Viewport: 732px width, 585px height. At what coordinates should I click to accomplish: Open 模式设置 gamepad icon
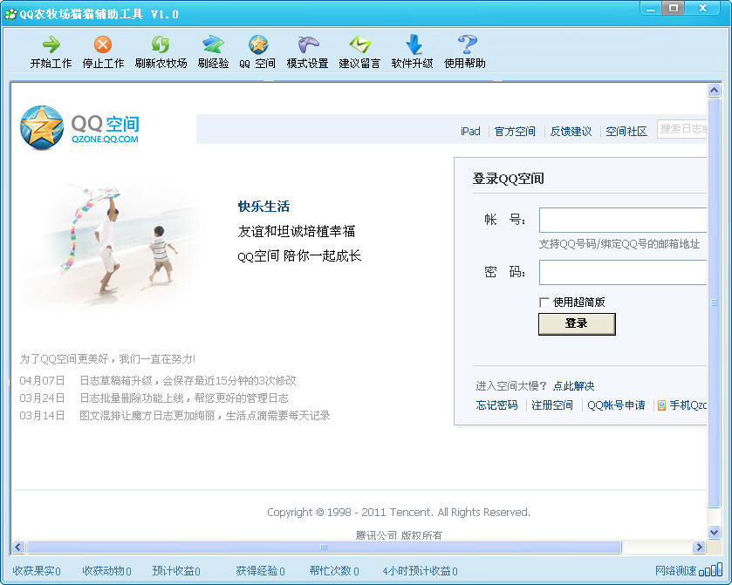click(x=307, y=44)
